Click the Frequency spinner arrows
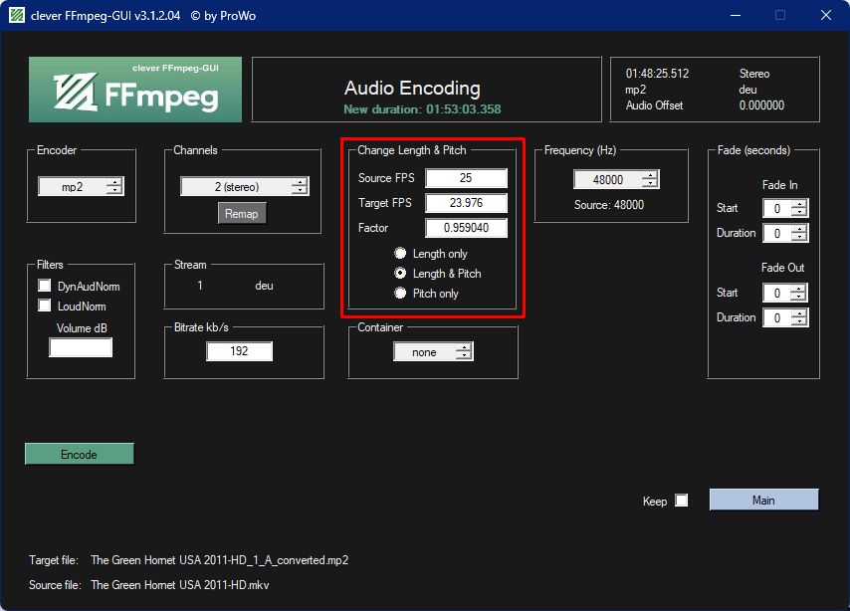This screenshot has width=850, height=611. 650,179
